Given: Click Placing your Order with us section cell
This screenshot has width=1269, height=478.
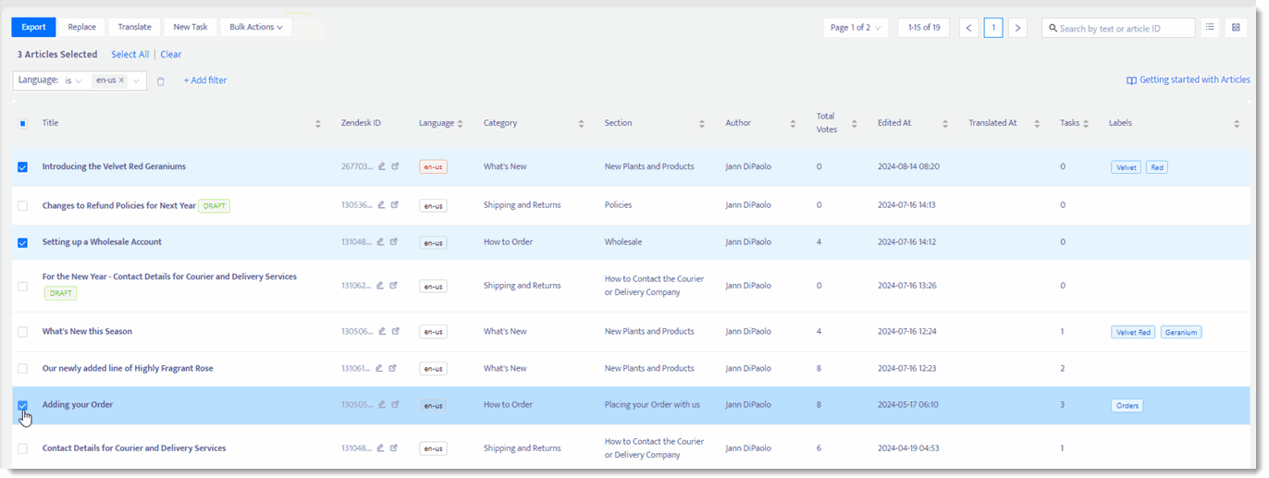Looking at the screenshot, I should (652, 405).
